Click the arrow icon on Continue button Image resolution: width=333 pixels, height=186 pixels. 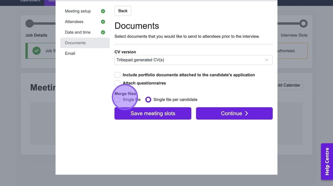pos(247,113)
